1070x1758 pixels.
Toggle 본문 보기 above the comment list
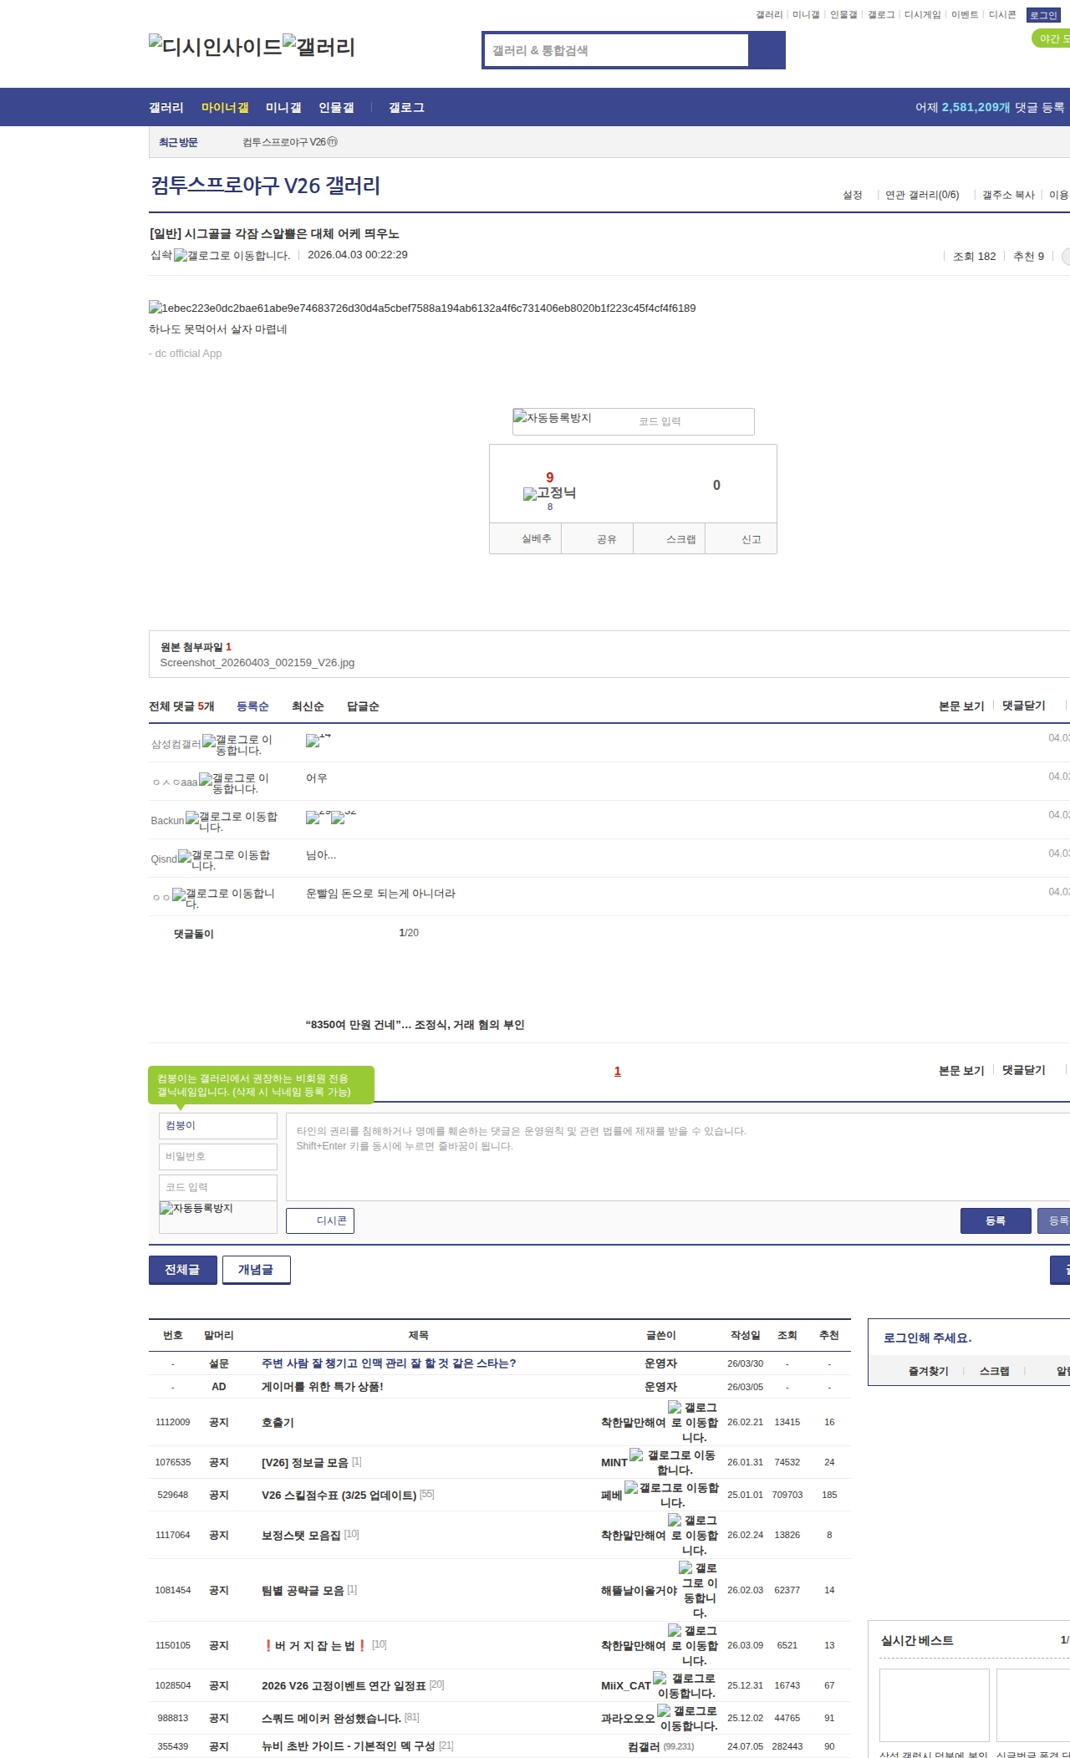tap(961, 706)
